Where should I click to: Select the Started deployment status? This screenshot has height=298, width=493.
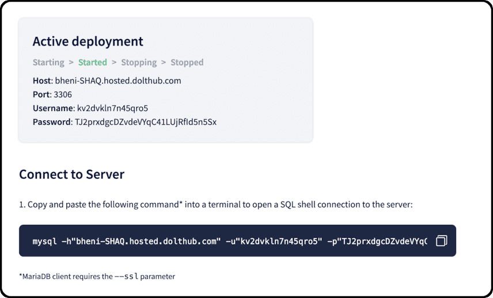tap(92, 62)
